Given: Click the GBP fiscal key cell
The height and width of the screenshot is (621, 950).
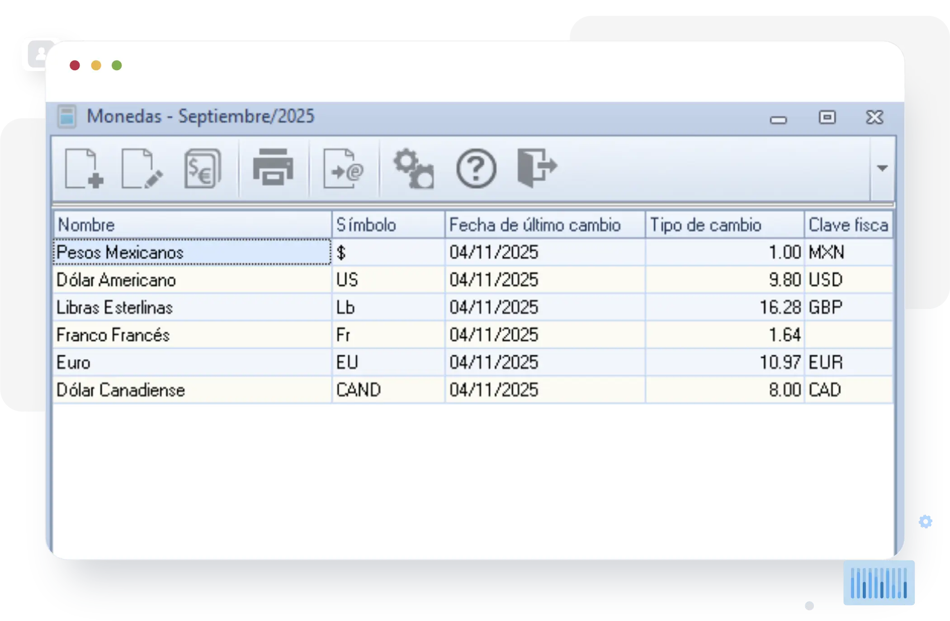Looking at the screenshot, I should (848, 307).
